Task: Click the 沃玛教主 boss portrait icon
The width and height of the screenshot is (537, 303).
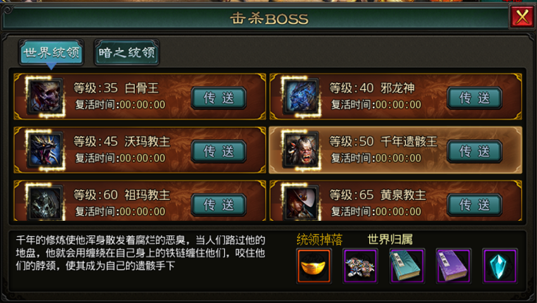Action: coord(45,150)
